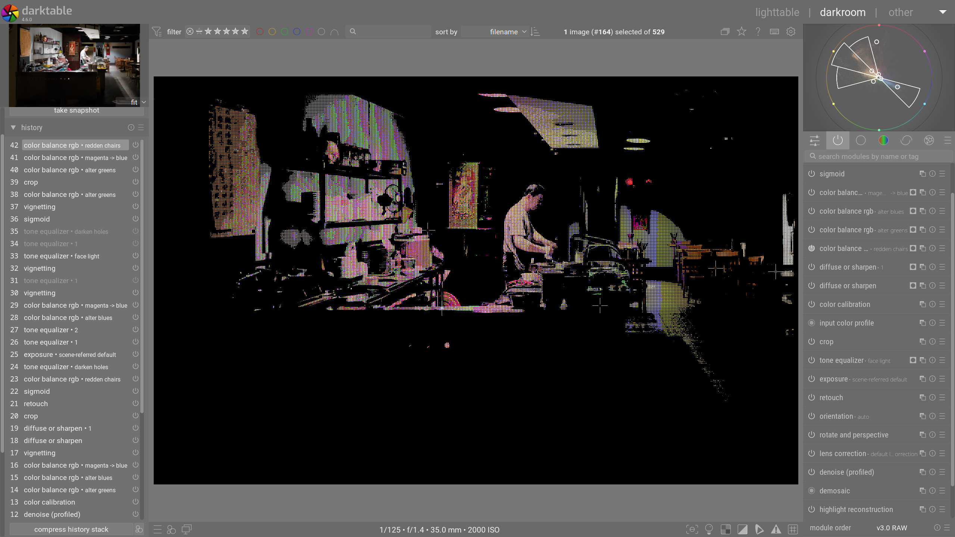
Task: Enable the sigmoid module power button
Action: 812,174
